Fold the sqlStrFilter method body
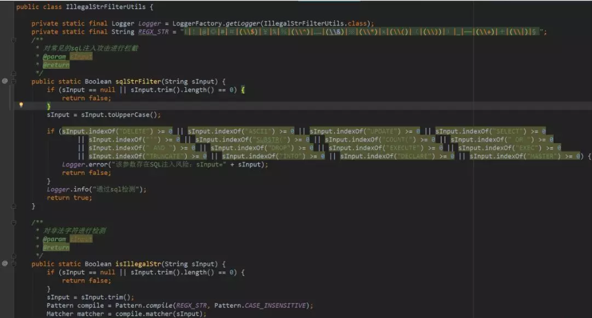592x318 pixels. (x=13, y=81)
